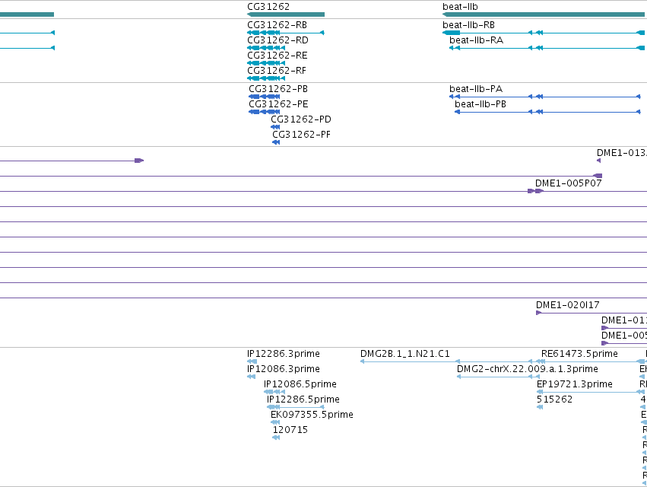Click the CG31262-PF protein label
This screenshot has height=487, width=647.
(x=301, y=135)
